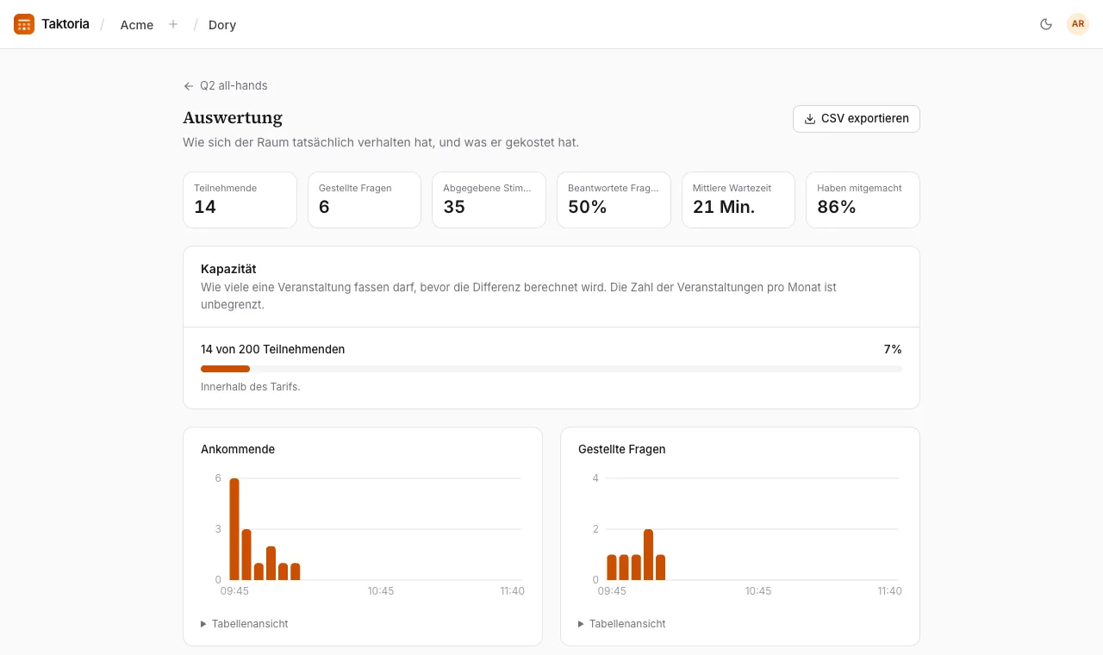Screen dimensions: 1103x655
Task: Click the Gestellte Fragen chart title
Action: pyautogui.click(x=622, y=450)
